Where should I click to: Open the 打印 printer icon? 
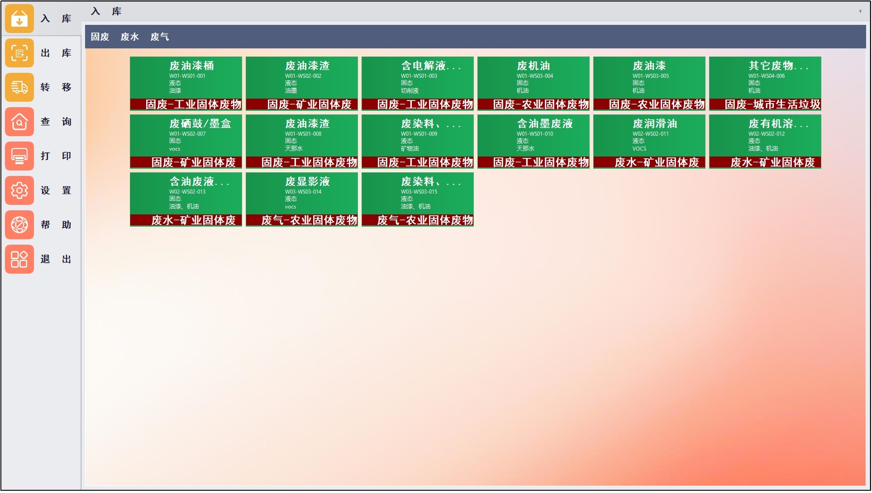click(19, 156)
